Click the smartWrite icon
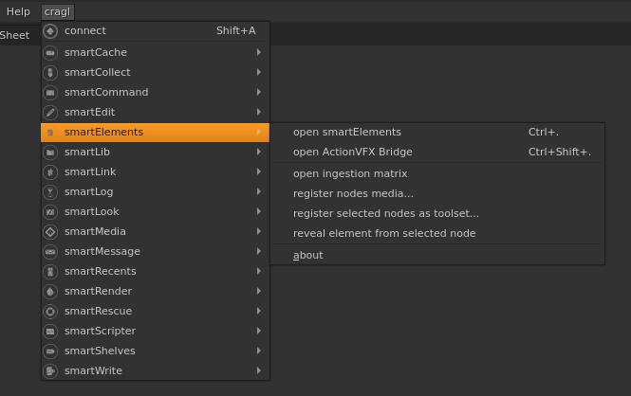 pyautogui.click(x=50, y=370)
